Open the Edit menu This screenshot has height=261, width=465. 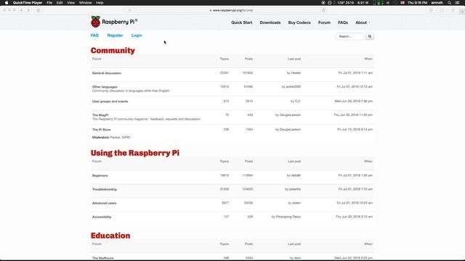(x=60, y=3)
